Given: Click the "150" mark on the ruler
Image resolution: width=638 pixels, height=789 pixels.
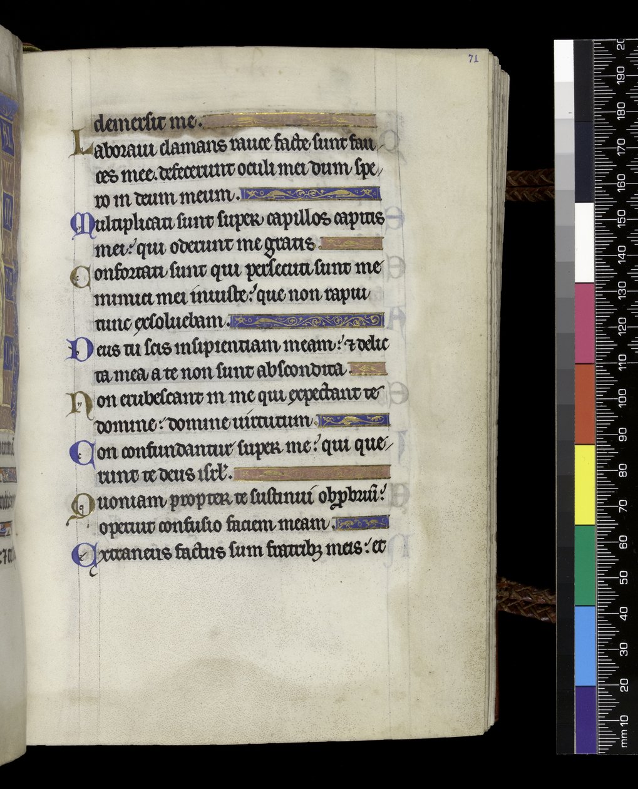Looking at the screenshot, I should [622, 218].
